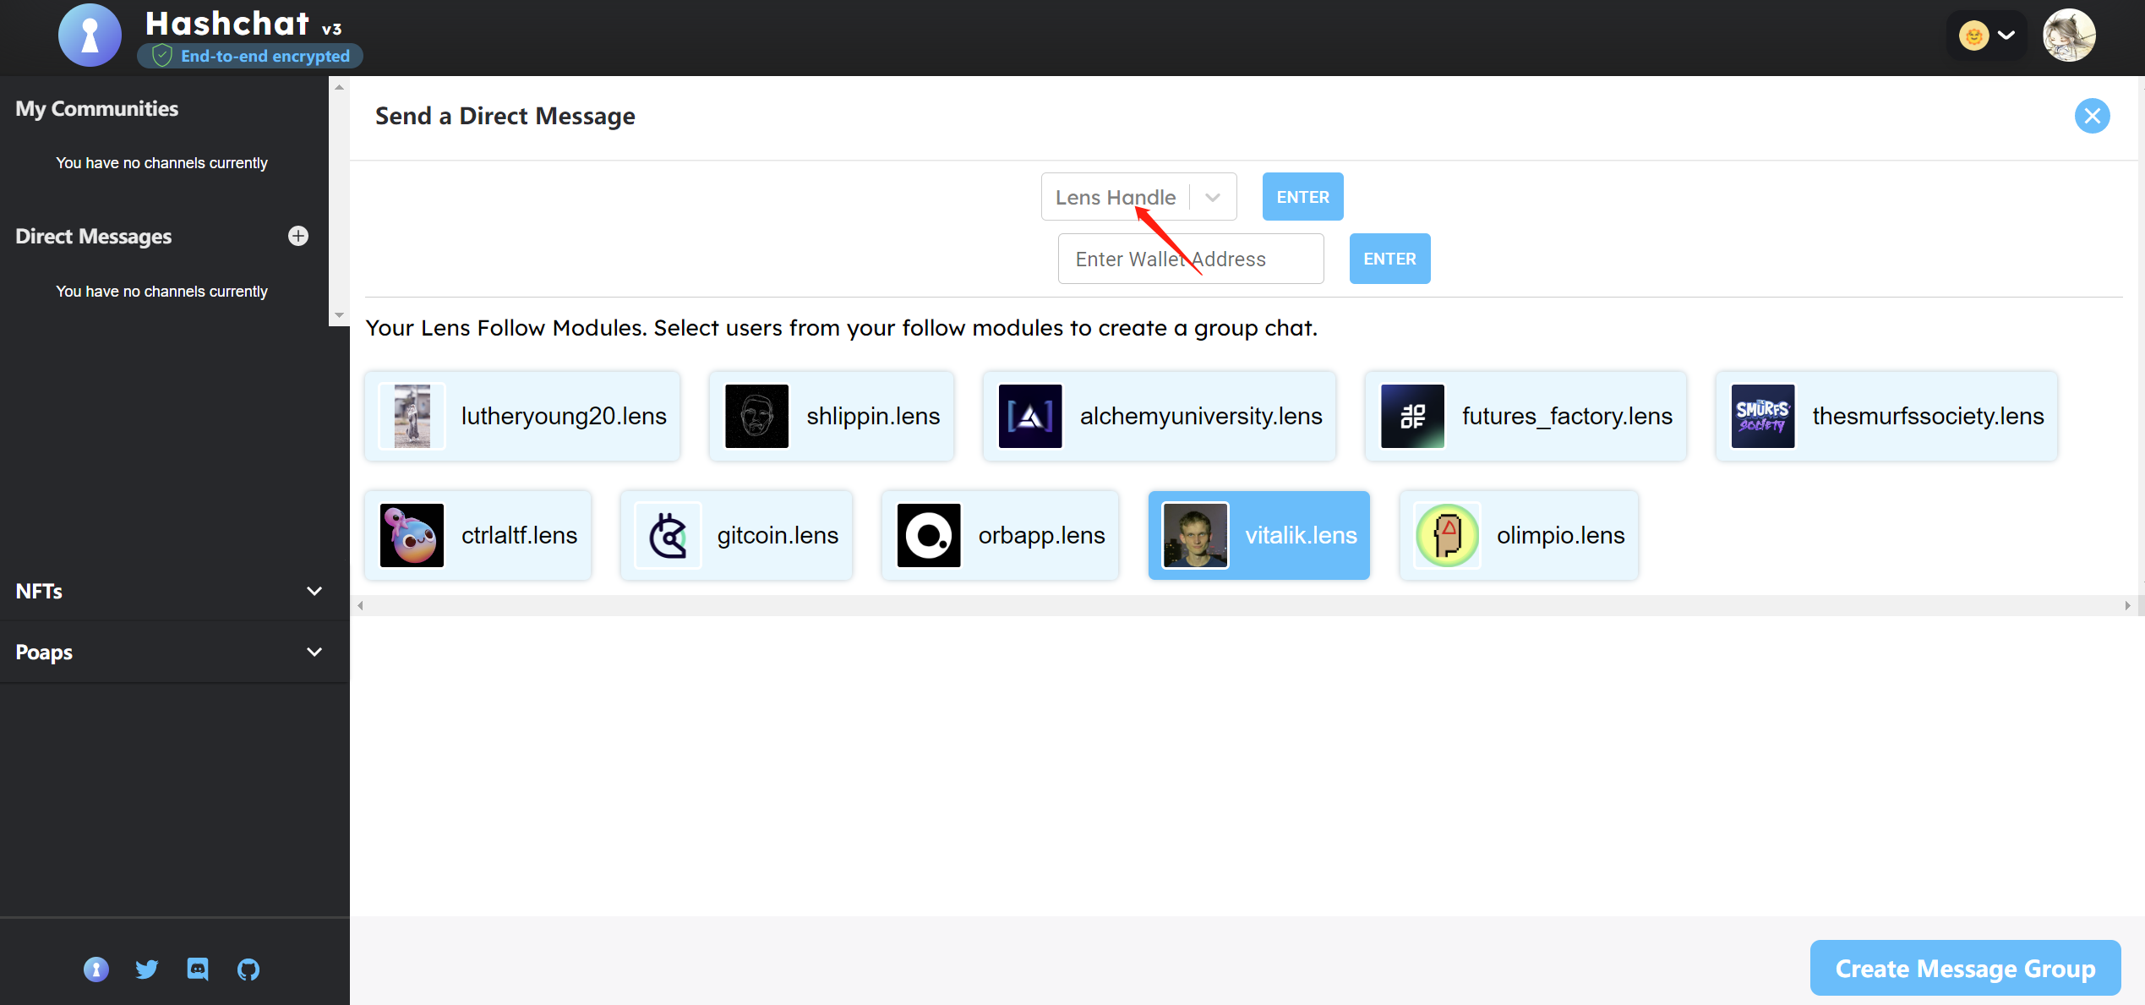
Task: Click the futures_factory.lens logo icon
Action: point(1412,416)
